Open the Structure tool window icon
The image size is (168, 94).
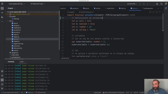coord(2,17)
